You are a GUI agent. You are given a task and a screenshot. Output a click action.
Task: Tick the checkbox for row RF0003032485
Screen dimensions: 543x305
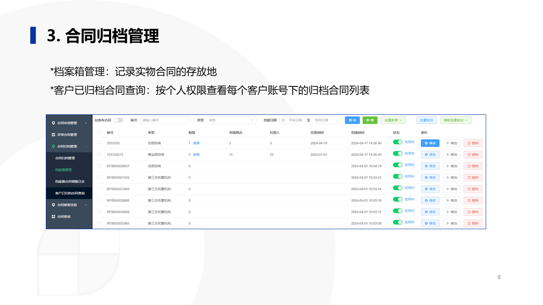point(99,223)
